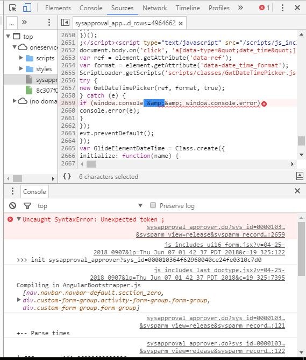Click the red error icon in console
The height and width of the screenshot is (360, 306).
(x=10, y=219)
